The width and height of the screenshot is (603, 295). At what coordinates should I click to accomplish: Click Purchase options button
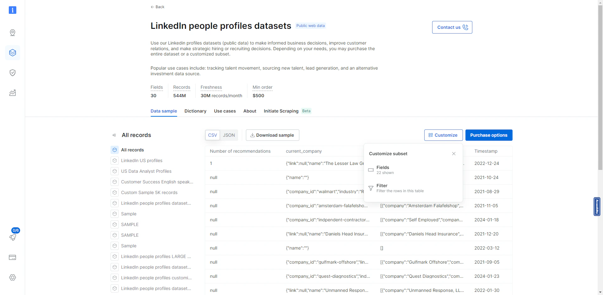[x=489, y=135]
